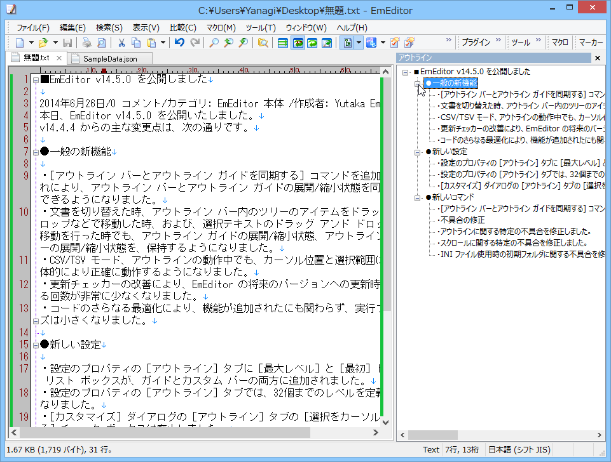Click editor horizontal scrollbar right arrow
Image resolution: width=611 pixels, height=462 pixels.
click(376, 432)
